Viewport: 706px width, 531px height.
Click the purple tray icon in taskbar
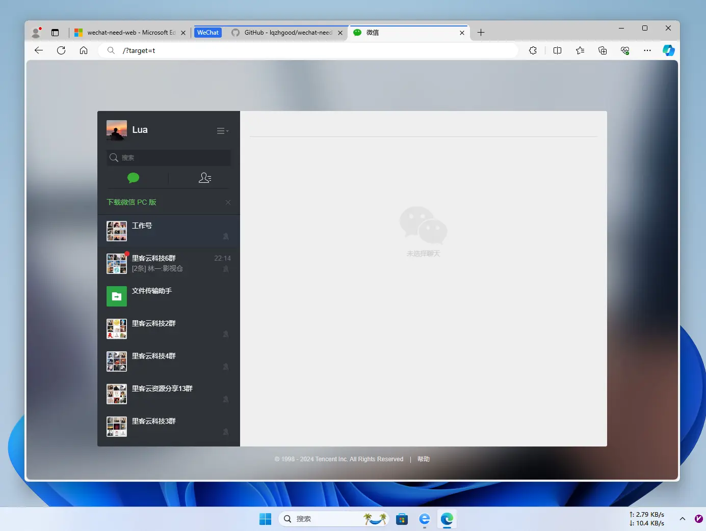698,519
